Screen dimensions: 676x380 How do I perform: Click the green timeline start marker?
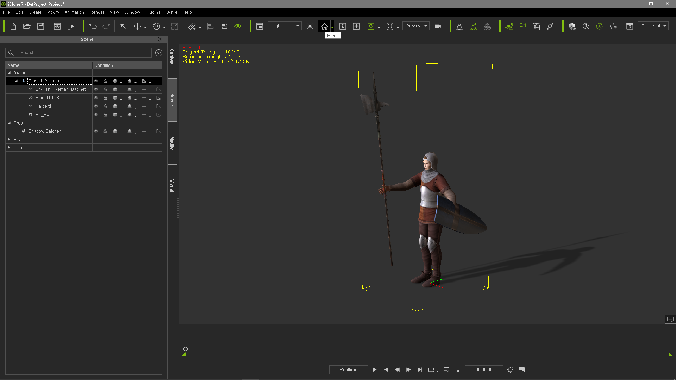184,354
